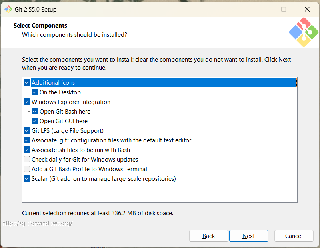The image size is (320, 248).
Task: Click the large Git logo in the header
Action: (x=304, y=32)
